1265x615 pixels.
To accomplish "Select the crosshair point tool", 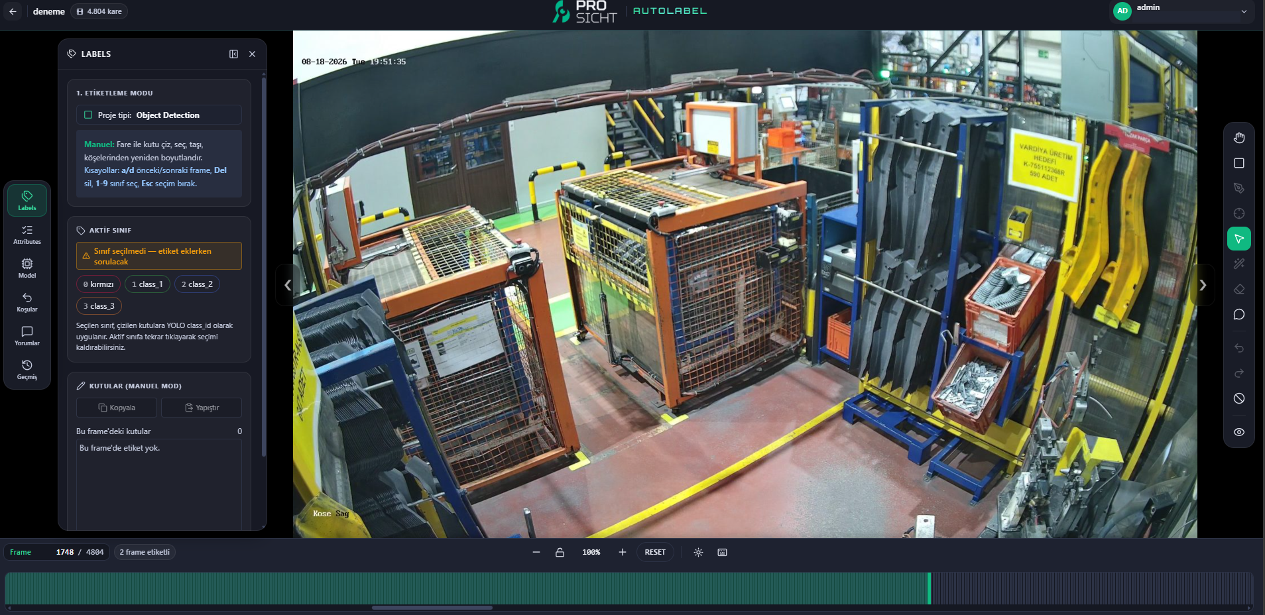I will click(x=1238, y=213).
